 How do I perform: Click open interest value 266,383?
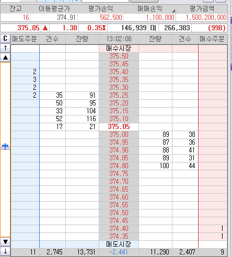(x=175, y=28)
